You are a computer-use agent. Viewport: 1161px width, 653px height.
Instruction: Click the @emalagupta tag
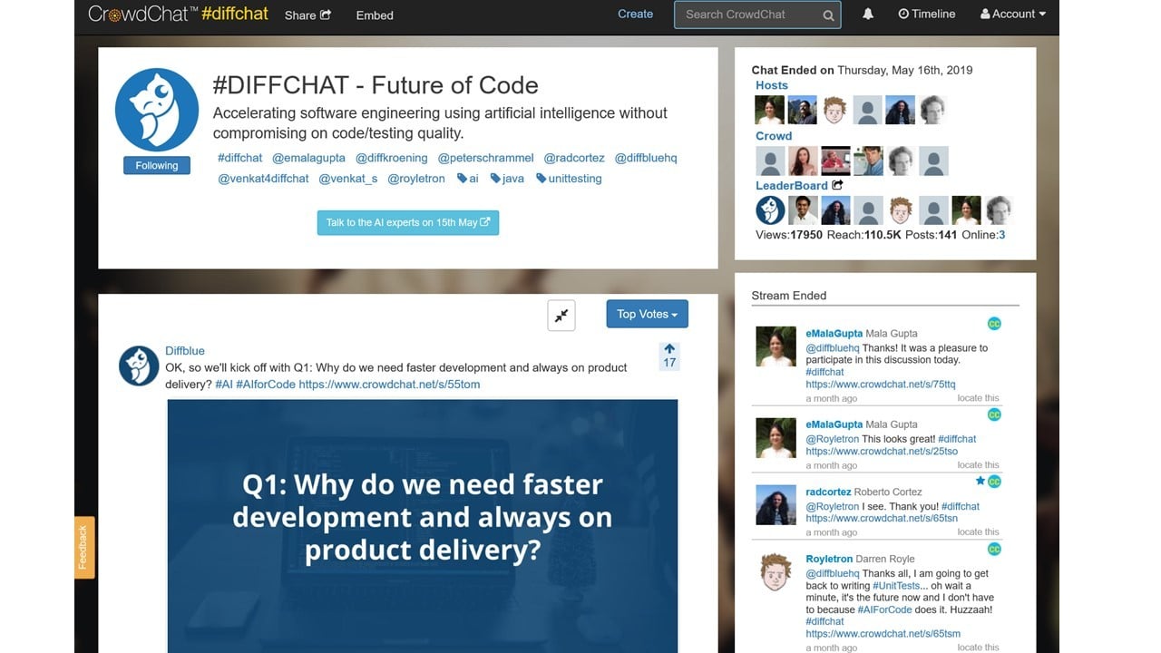pyautogui.click(x=308, y=158)
